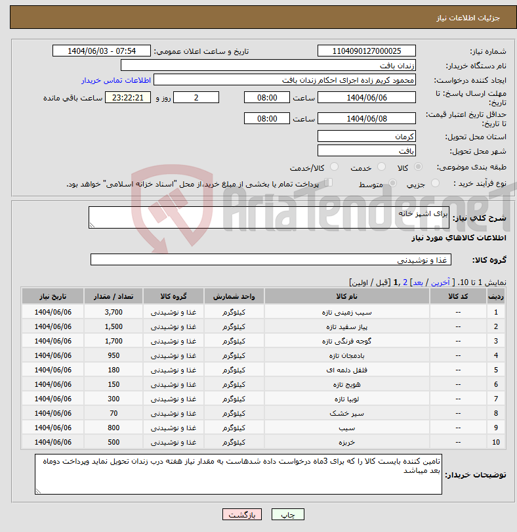Click the quantity 500 cell

(114, 442)
